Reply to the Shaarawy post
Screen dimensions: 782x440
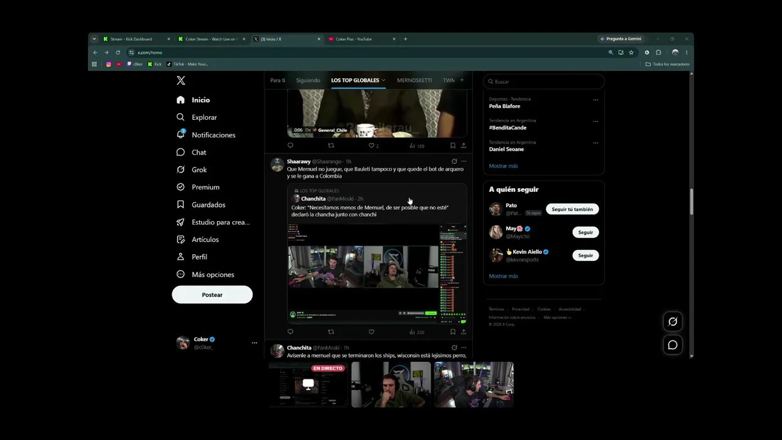tap(290, 332)
